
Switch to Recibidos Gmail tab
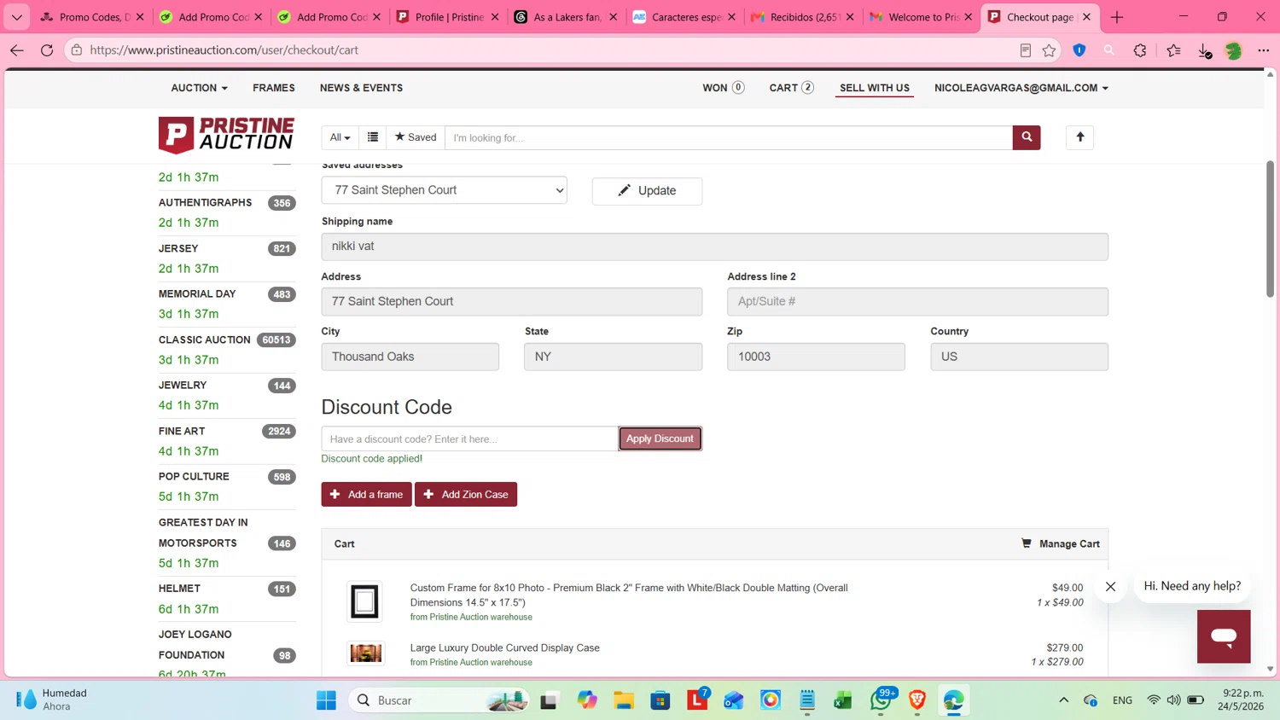click(802, 17)
